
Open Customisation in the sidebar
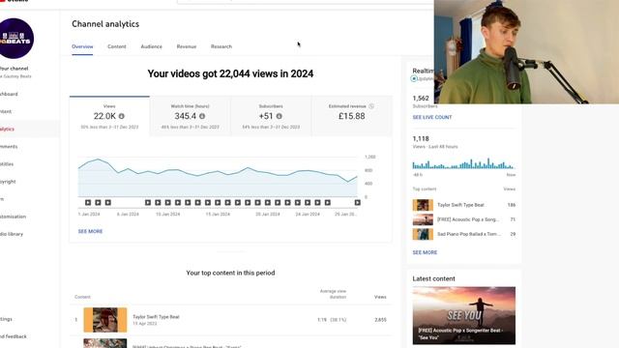pos(13,217)
